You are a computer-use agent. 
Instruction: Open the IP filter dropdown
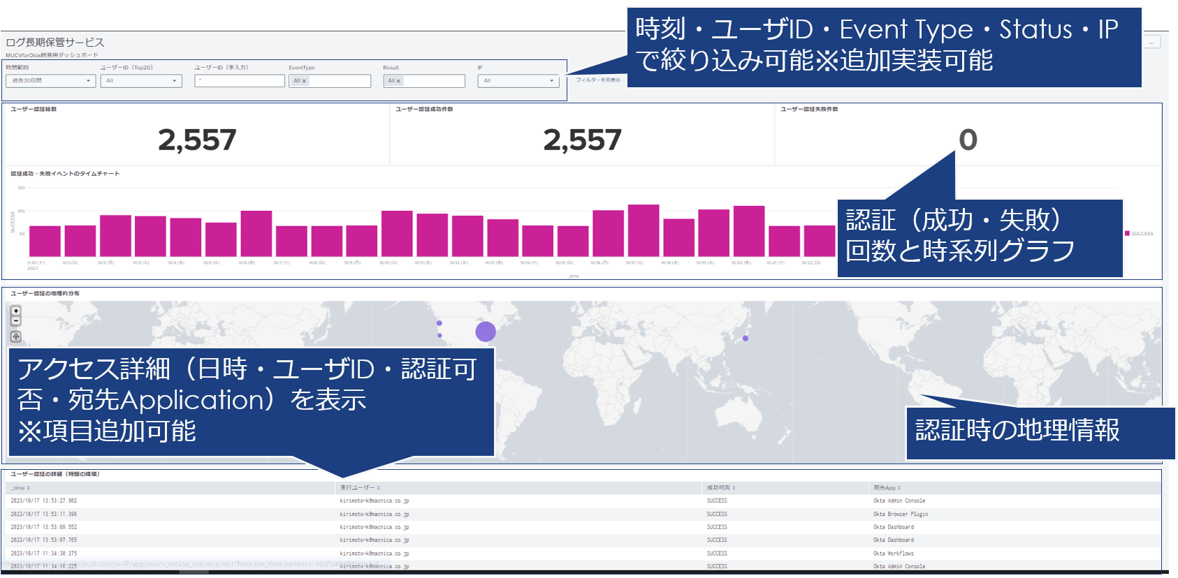click(x=518, y=81)
